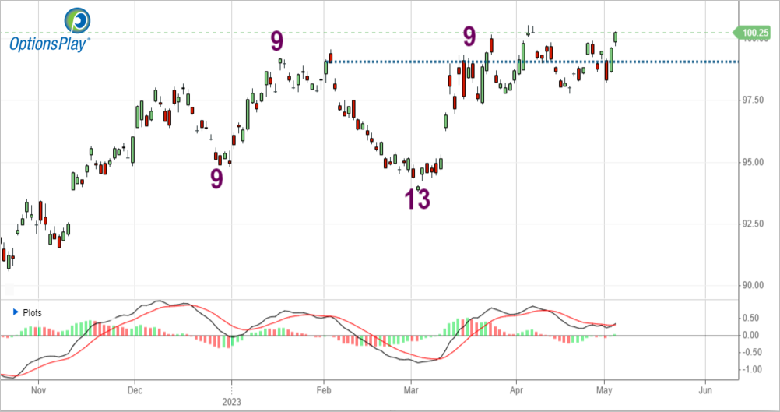Click the Plots label in indicator pane

click(x=33, y=313)
